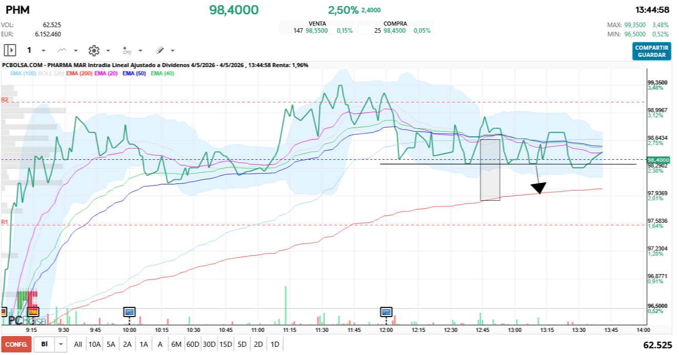The image size is (679, 355).
Task: Click the EUR value 6.152.460
Action: pos(48,34)
